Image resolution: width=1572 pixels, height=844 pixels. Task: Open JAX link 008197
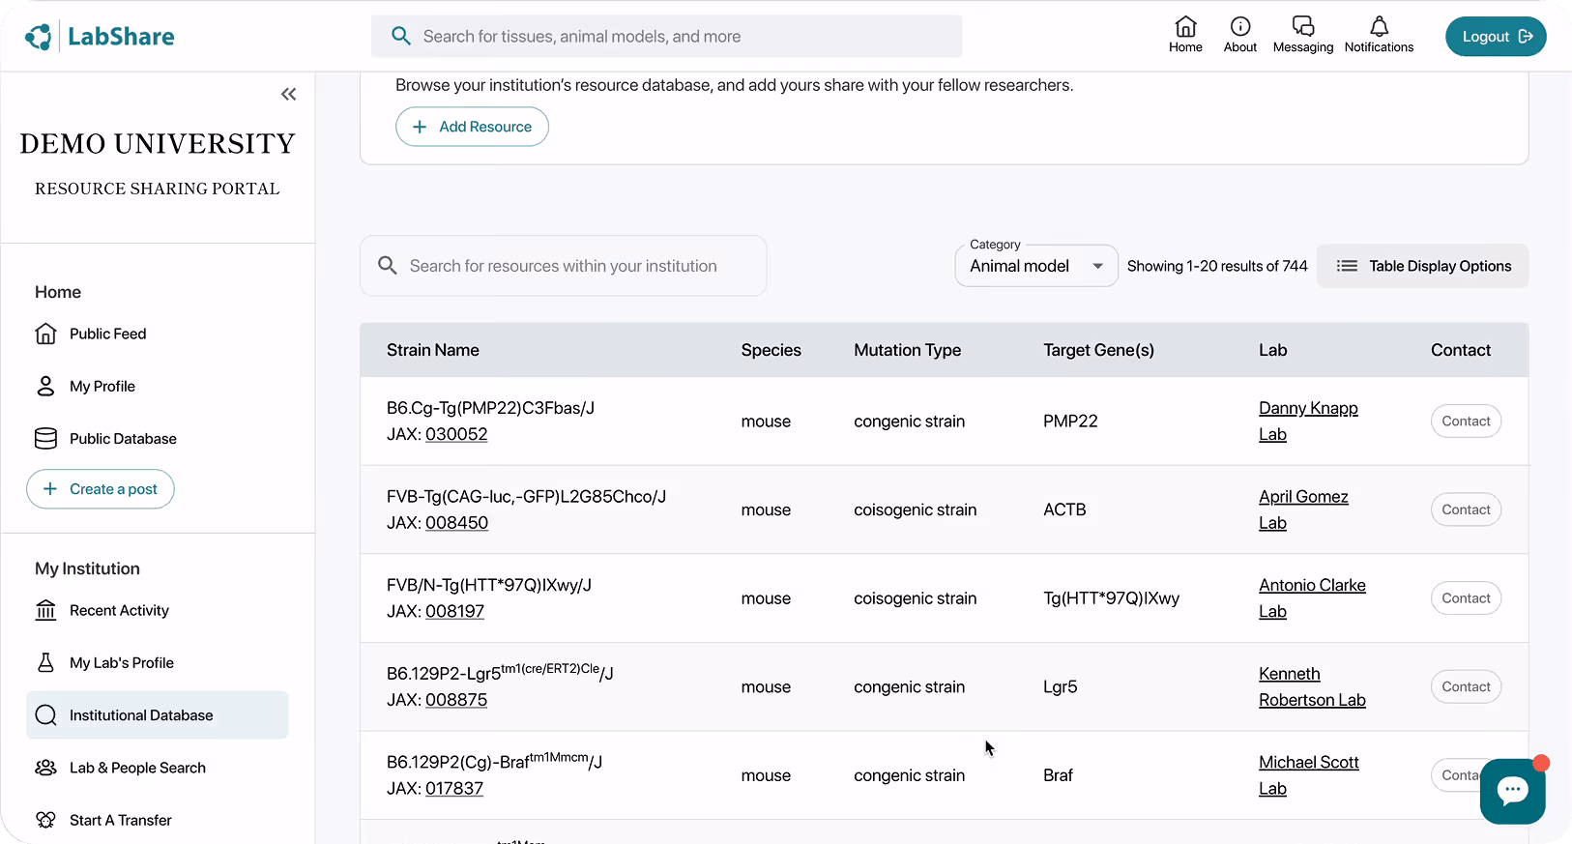[454, 612]
